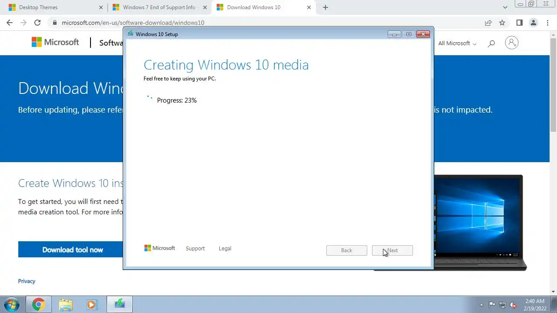This screenshot has width=557, height=313.
Task: Click the Privacy link on the webpage
Action: click(27, 281)
